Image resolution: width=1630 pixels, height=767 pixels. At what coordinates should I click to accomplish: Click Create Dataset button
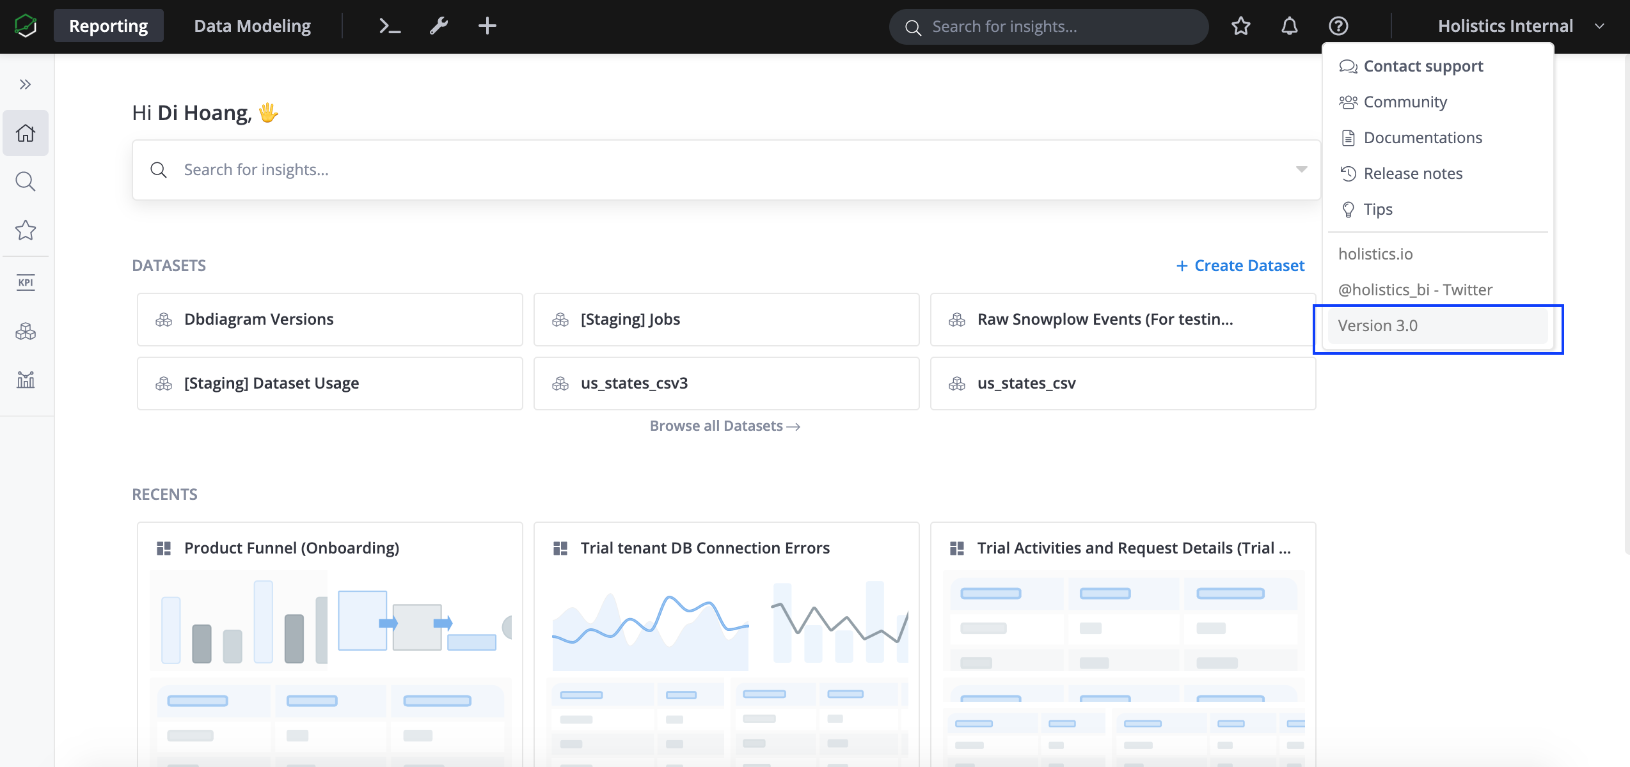click(1240, 266)
